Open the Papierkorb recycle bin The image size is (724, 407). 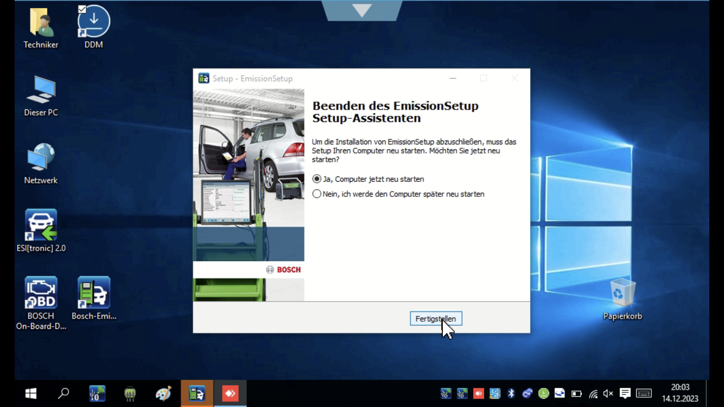[x=623, y=293]
